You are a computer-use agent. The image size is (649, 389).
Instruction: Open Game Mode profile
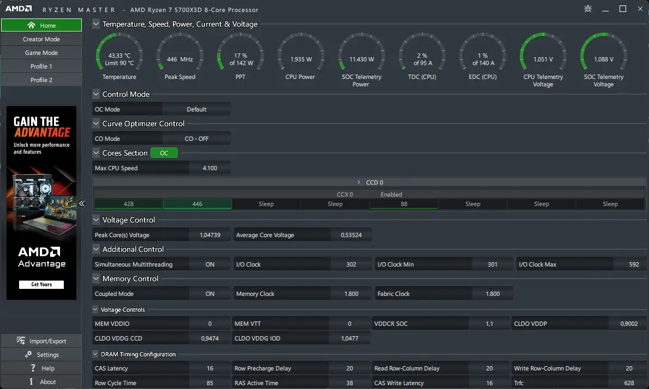(41, 53)
